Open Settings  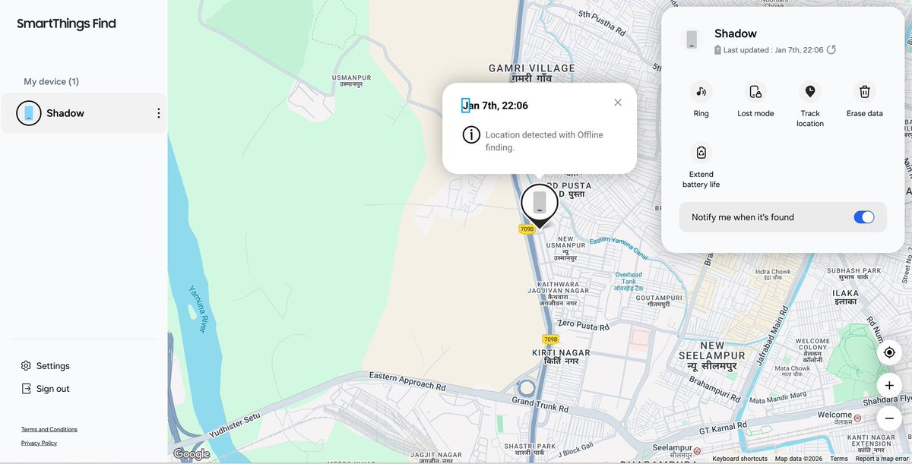(x=45, y=366)
